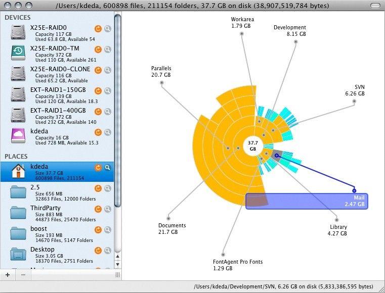Rescan the ThirdParty folder
The image size is (385, 293).
[98, 209]
